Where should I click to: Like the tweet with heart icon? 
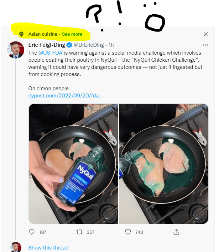tap(128, 232)
